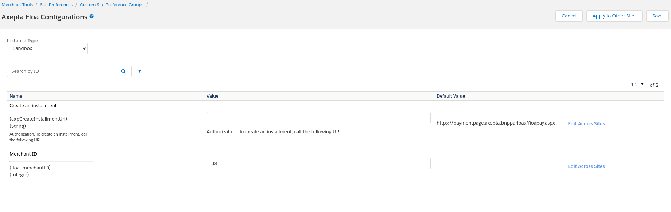Focus the Search by ID field
Image resolution: width=671 pixels, height=212 pixels.
click(61, 71)
